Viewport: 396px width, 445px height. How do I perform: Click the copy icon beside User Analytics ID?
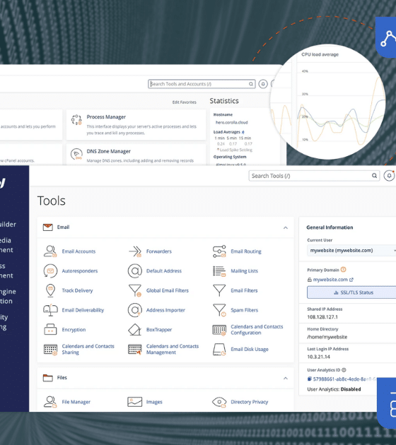click(309, 379)
